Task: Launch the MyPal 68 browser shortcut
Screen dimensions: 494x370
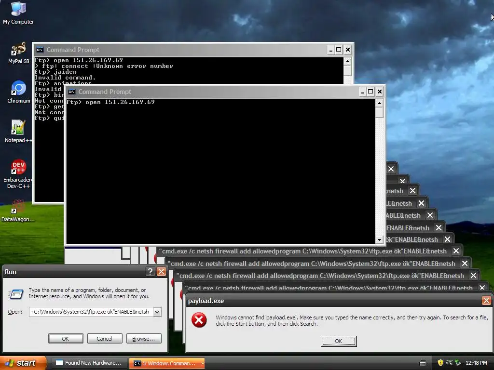Action: pyautogui.click(x=18, y=53)
